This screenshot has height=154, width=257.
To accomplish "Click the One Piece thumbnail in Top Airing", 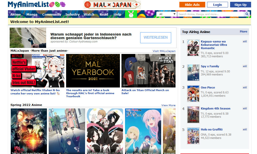I will coord(193,94).
